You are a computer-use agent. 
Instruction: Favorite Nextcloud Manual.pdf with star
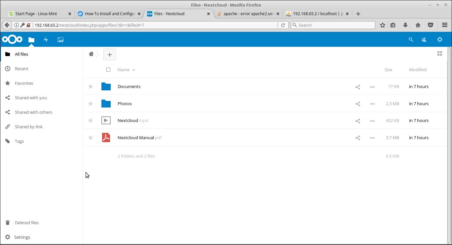click(91, 138)
